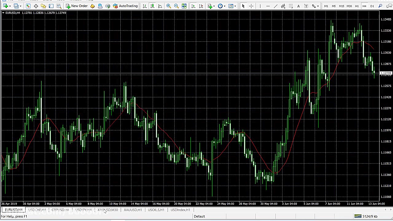Switch to the XAGUSD,M30 chart tab
The height and width of the screenshot is (221, 393).
click(108, 210)
